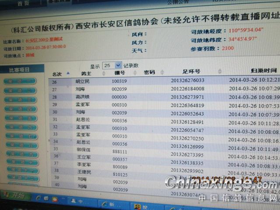Screen dimensions: 280x210
Task: Click the 足环号 column header
Action: (x=191, y=71)
